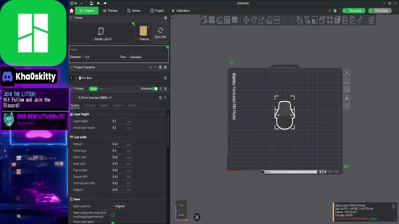The width and height of the screenshot is (399, 224).
Task: Toggle Seam placement away from overhangs checkbox
Action: point(113,215)
